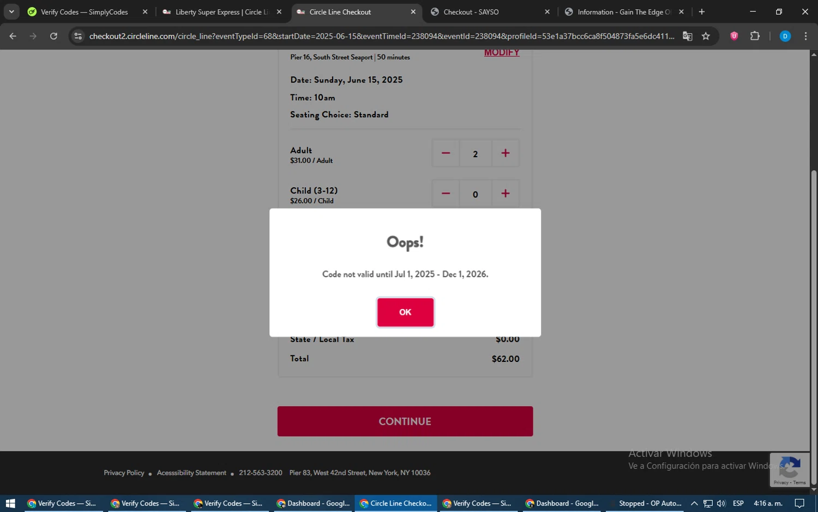Close the Liberty Super Express tab
Screen dimensions: 818x512
point(279,12)
